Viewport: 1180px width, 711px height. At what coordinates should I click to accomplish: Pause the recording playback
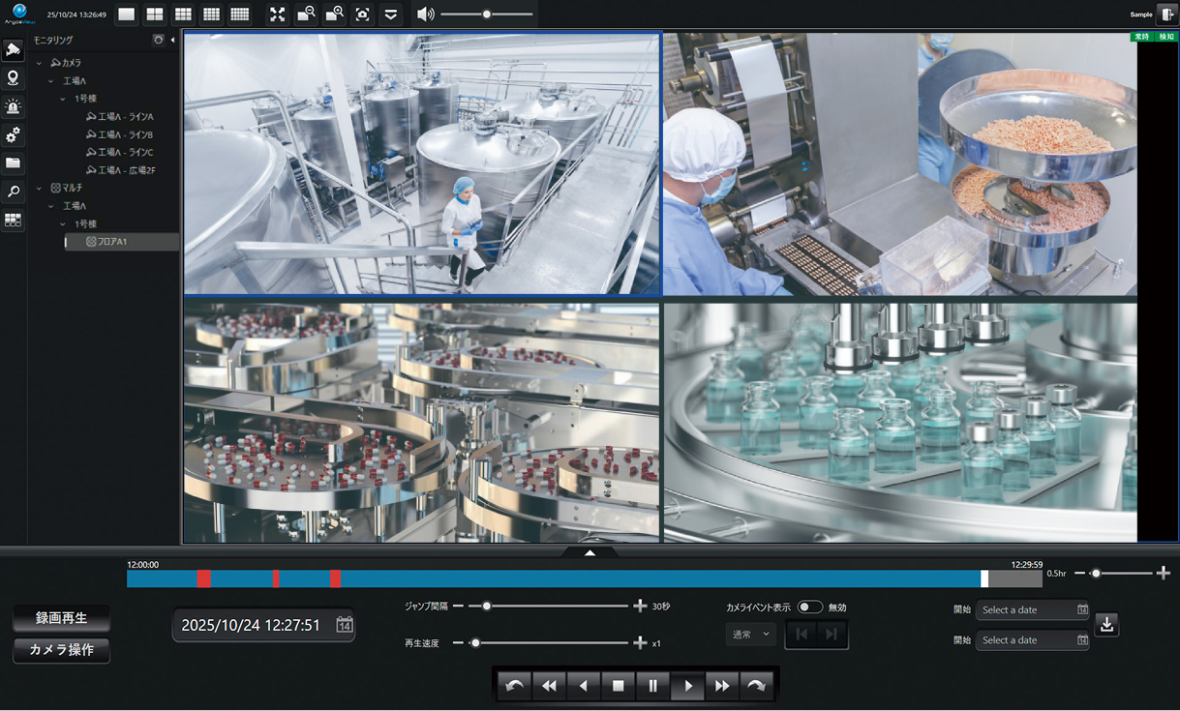tap(652, 686)
